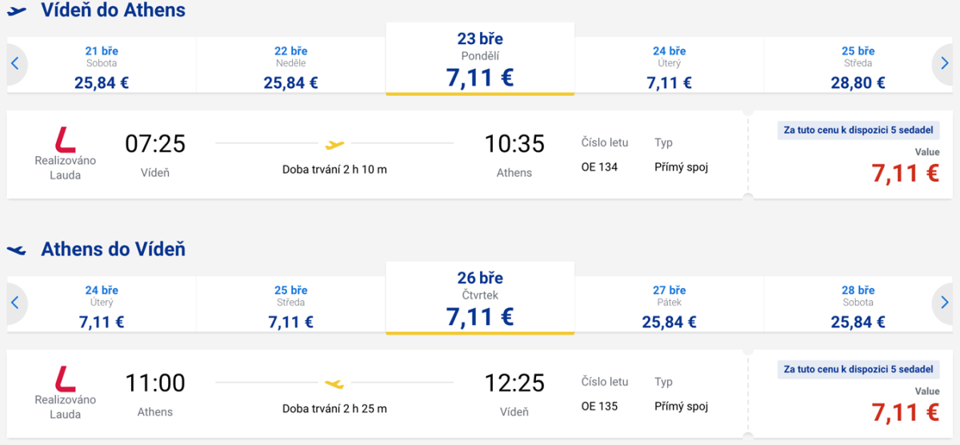Pick return date 28 bře Sobota
This screenshot has height=445, width=960.
tap(858, 306)
